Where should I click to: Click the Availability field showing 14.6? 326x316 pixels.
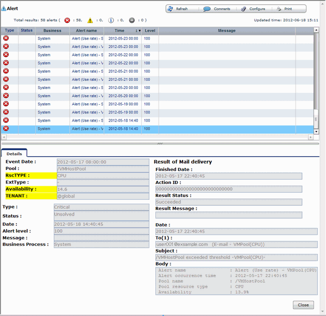103,189
